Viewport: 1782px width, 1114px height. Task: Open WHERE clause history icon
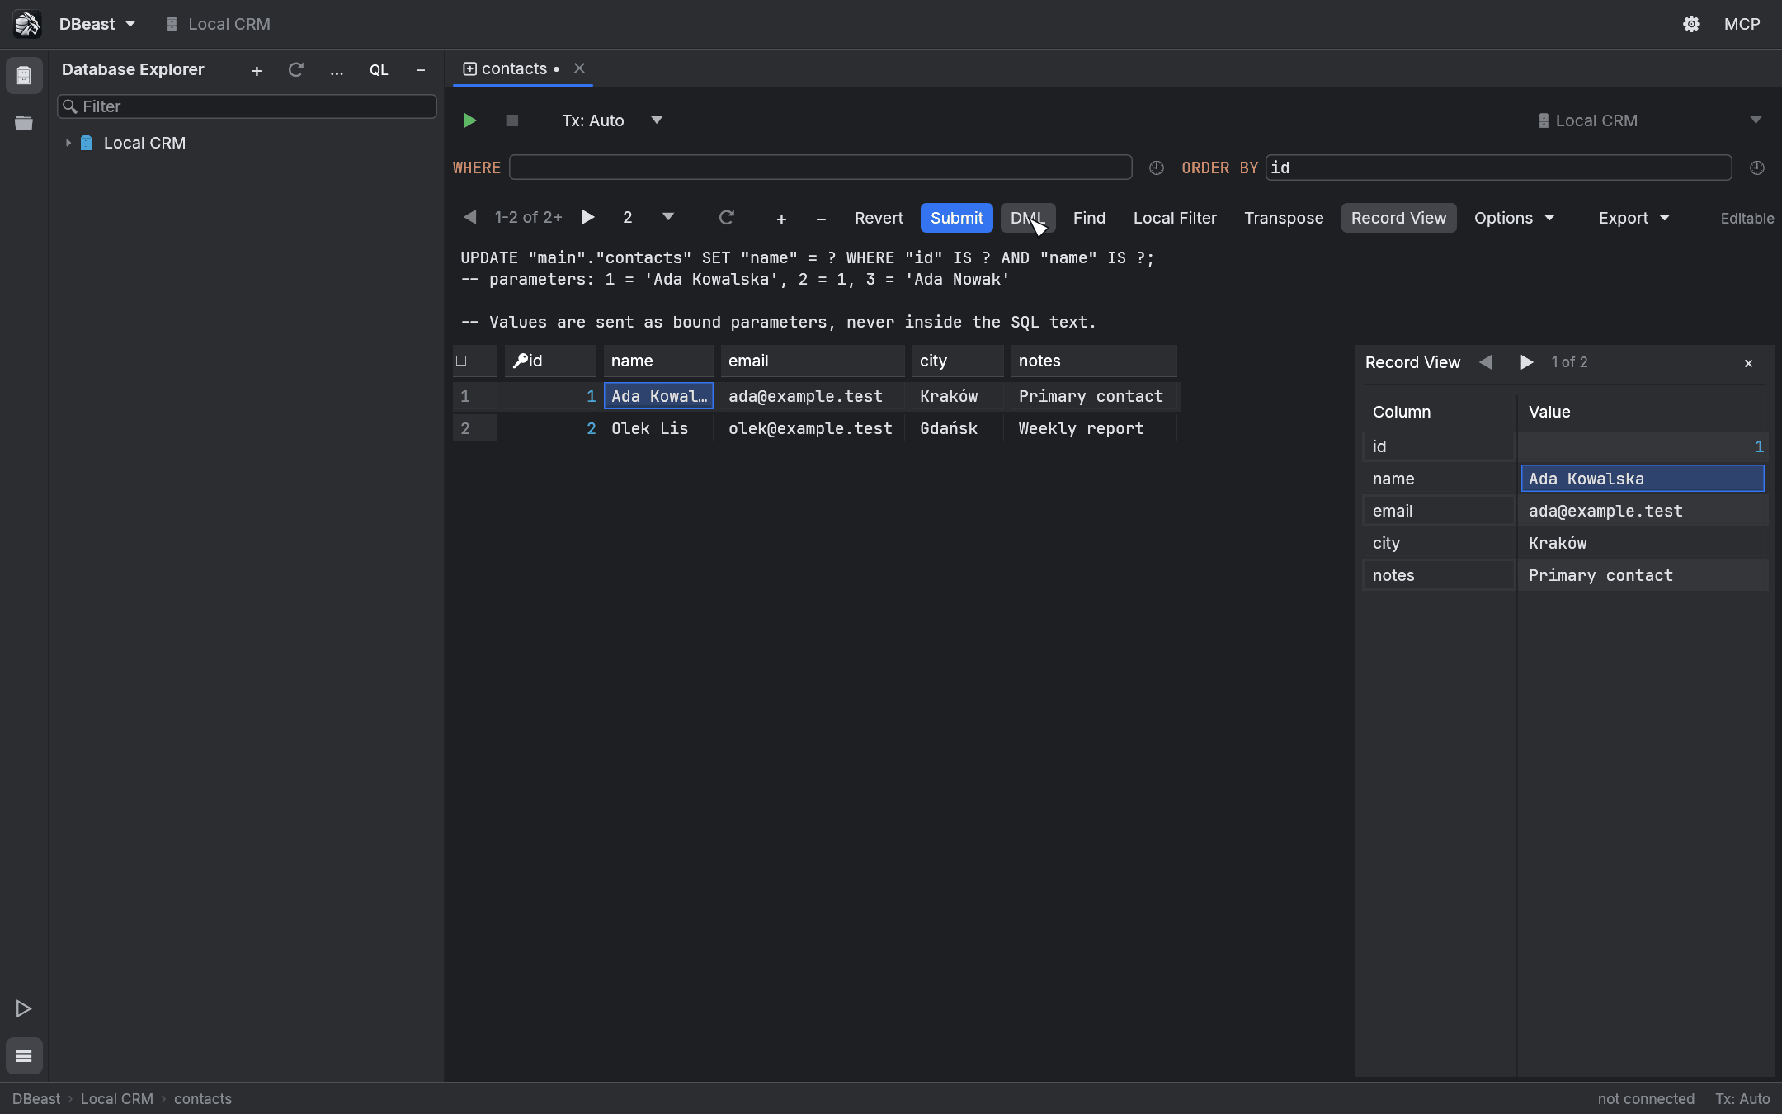click(x=1157, y=168)
